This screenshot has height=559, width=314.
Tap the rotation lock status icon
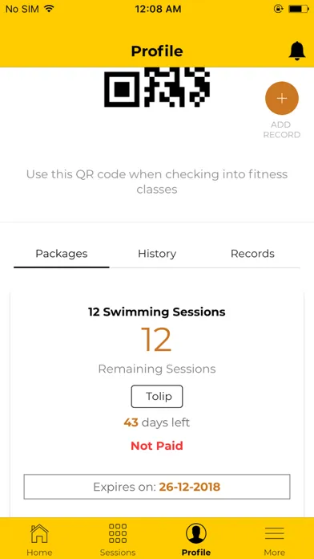(x=279, y=9)
